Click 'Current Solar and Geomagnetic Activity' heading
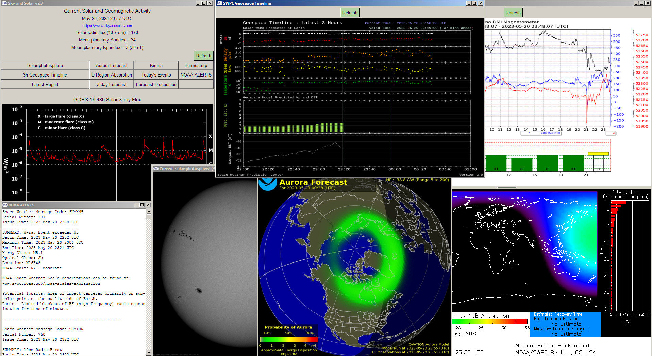The height and width of the screenshot is (356, 652). click(107, 11)
